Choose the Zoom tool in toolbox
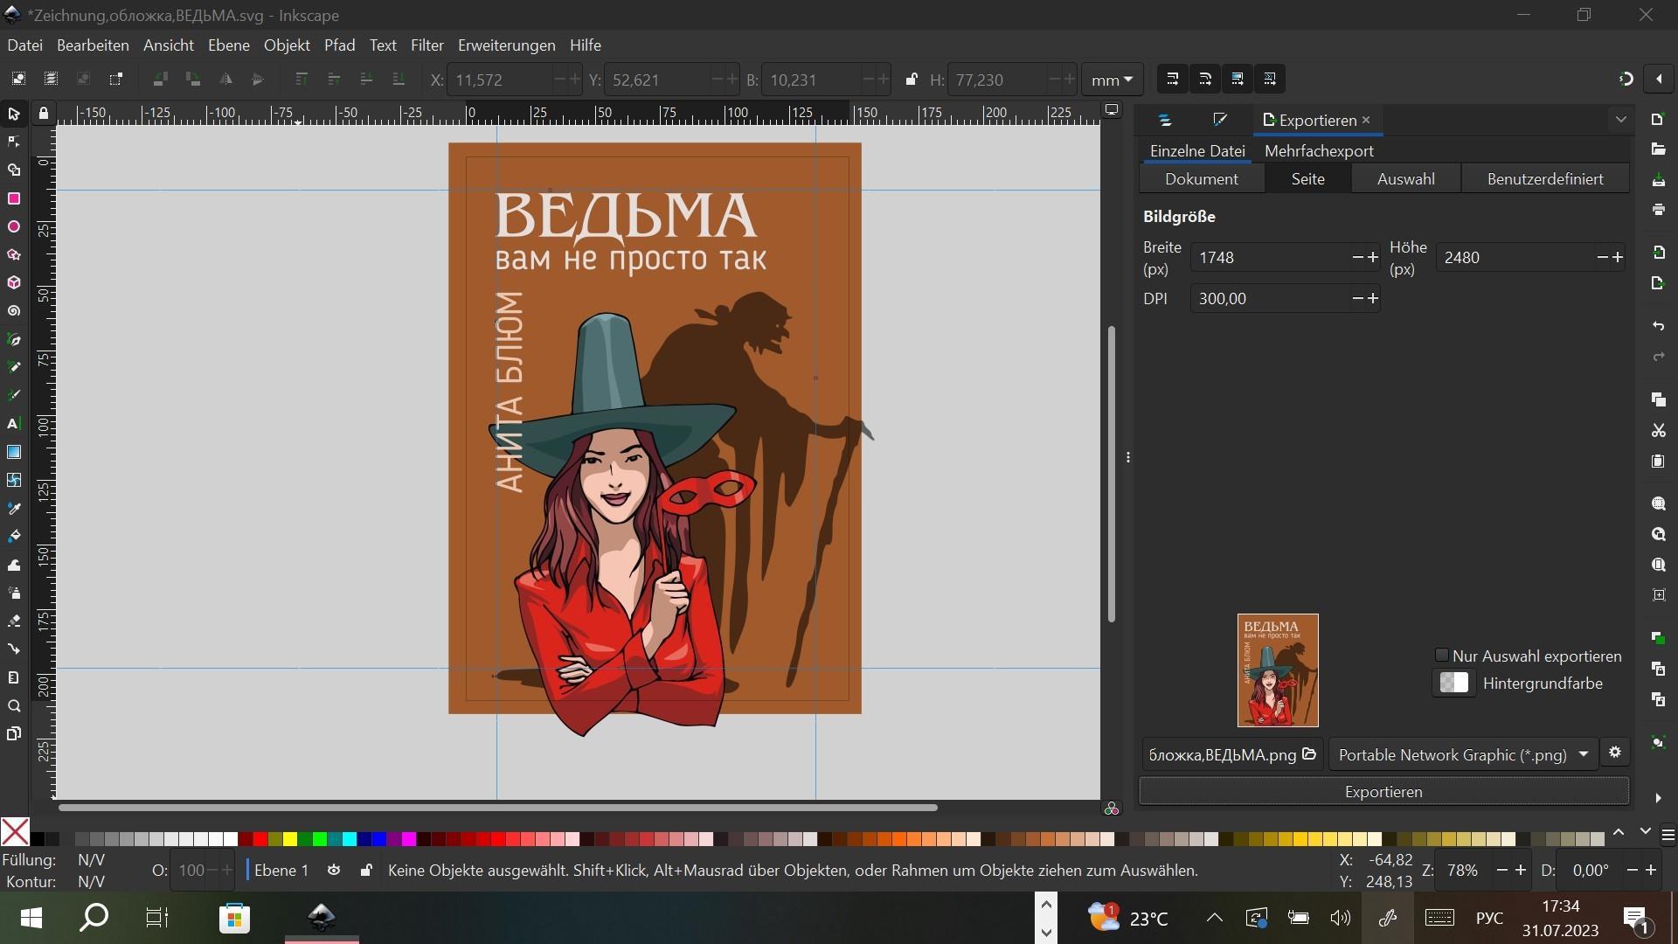Viewport: 1678px width, 944px height. click(x=14, y=706)
